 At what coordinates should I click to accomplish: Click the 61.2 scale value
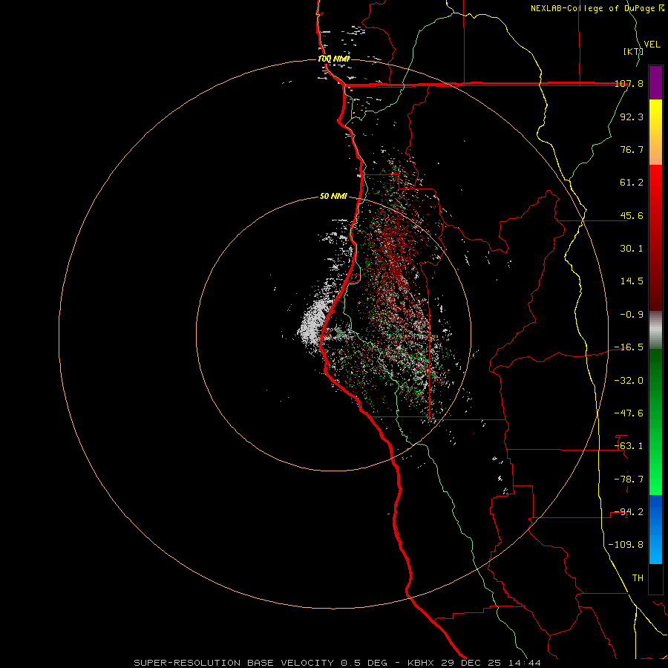point(632,183)
